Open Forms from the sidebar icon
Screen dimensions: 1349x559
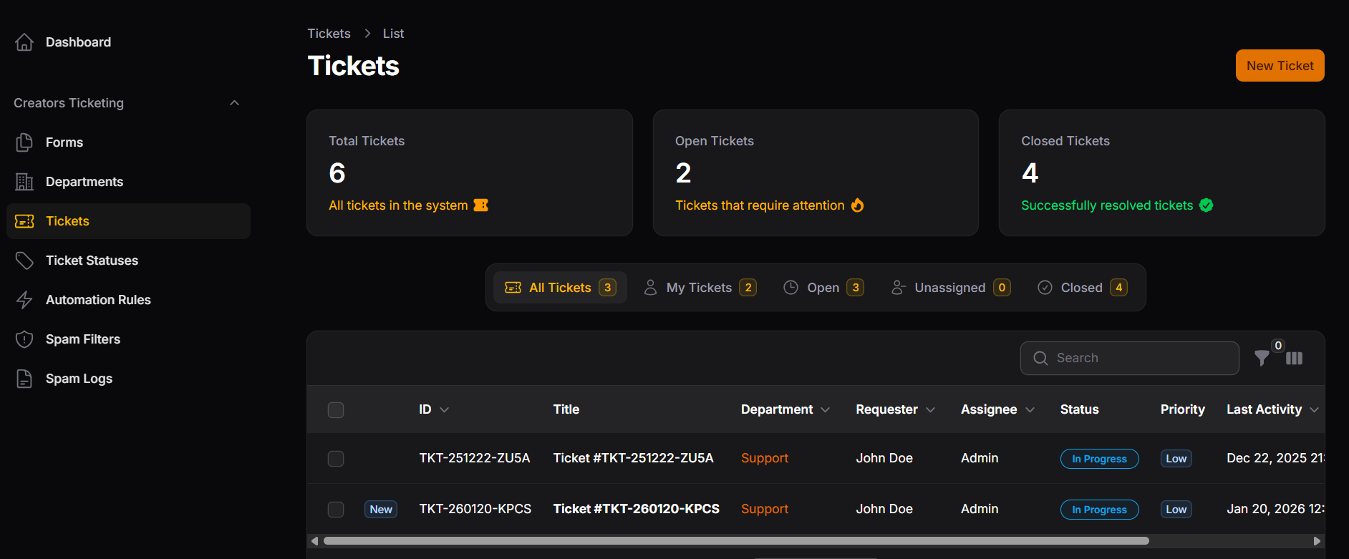tap(24, 142)
